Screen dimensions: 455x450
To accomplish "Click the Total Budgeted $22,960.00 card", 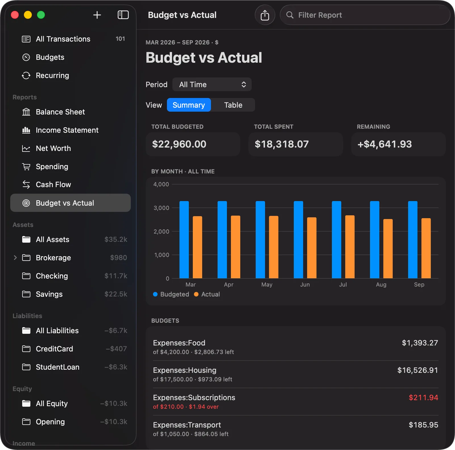I will 193,144.
